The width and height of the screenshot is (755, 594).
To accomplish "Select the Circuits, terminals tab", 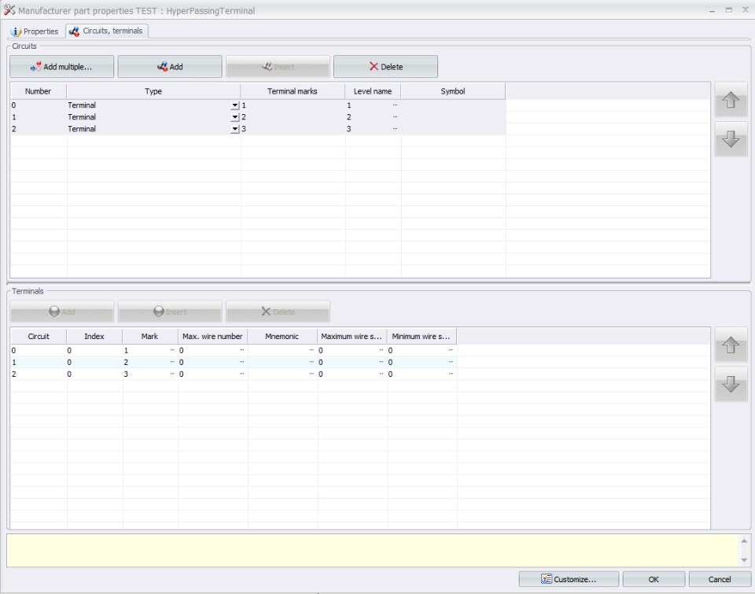I will coord(107,31).
